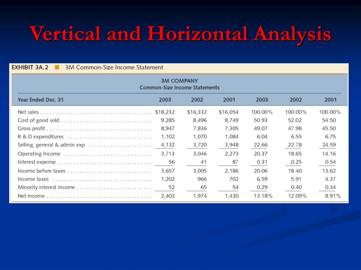Select '3M Common-Size Income Statement' caption

(114, 67)
